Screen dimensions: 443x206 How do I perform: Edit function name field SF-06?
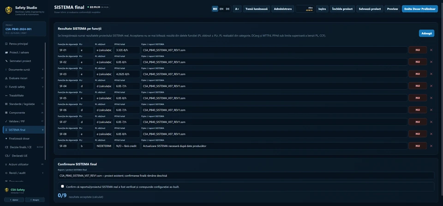68,110
